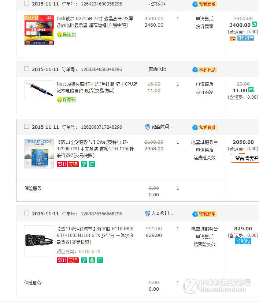
Task: Click 运费险失效 for the 海盗船 H110 order
Action: tap(204, 245)
